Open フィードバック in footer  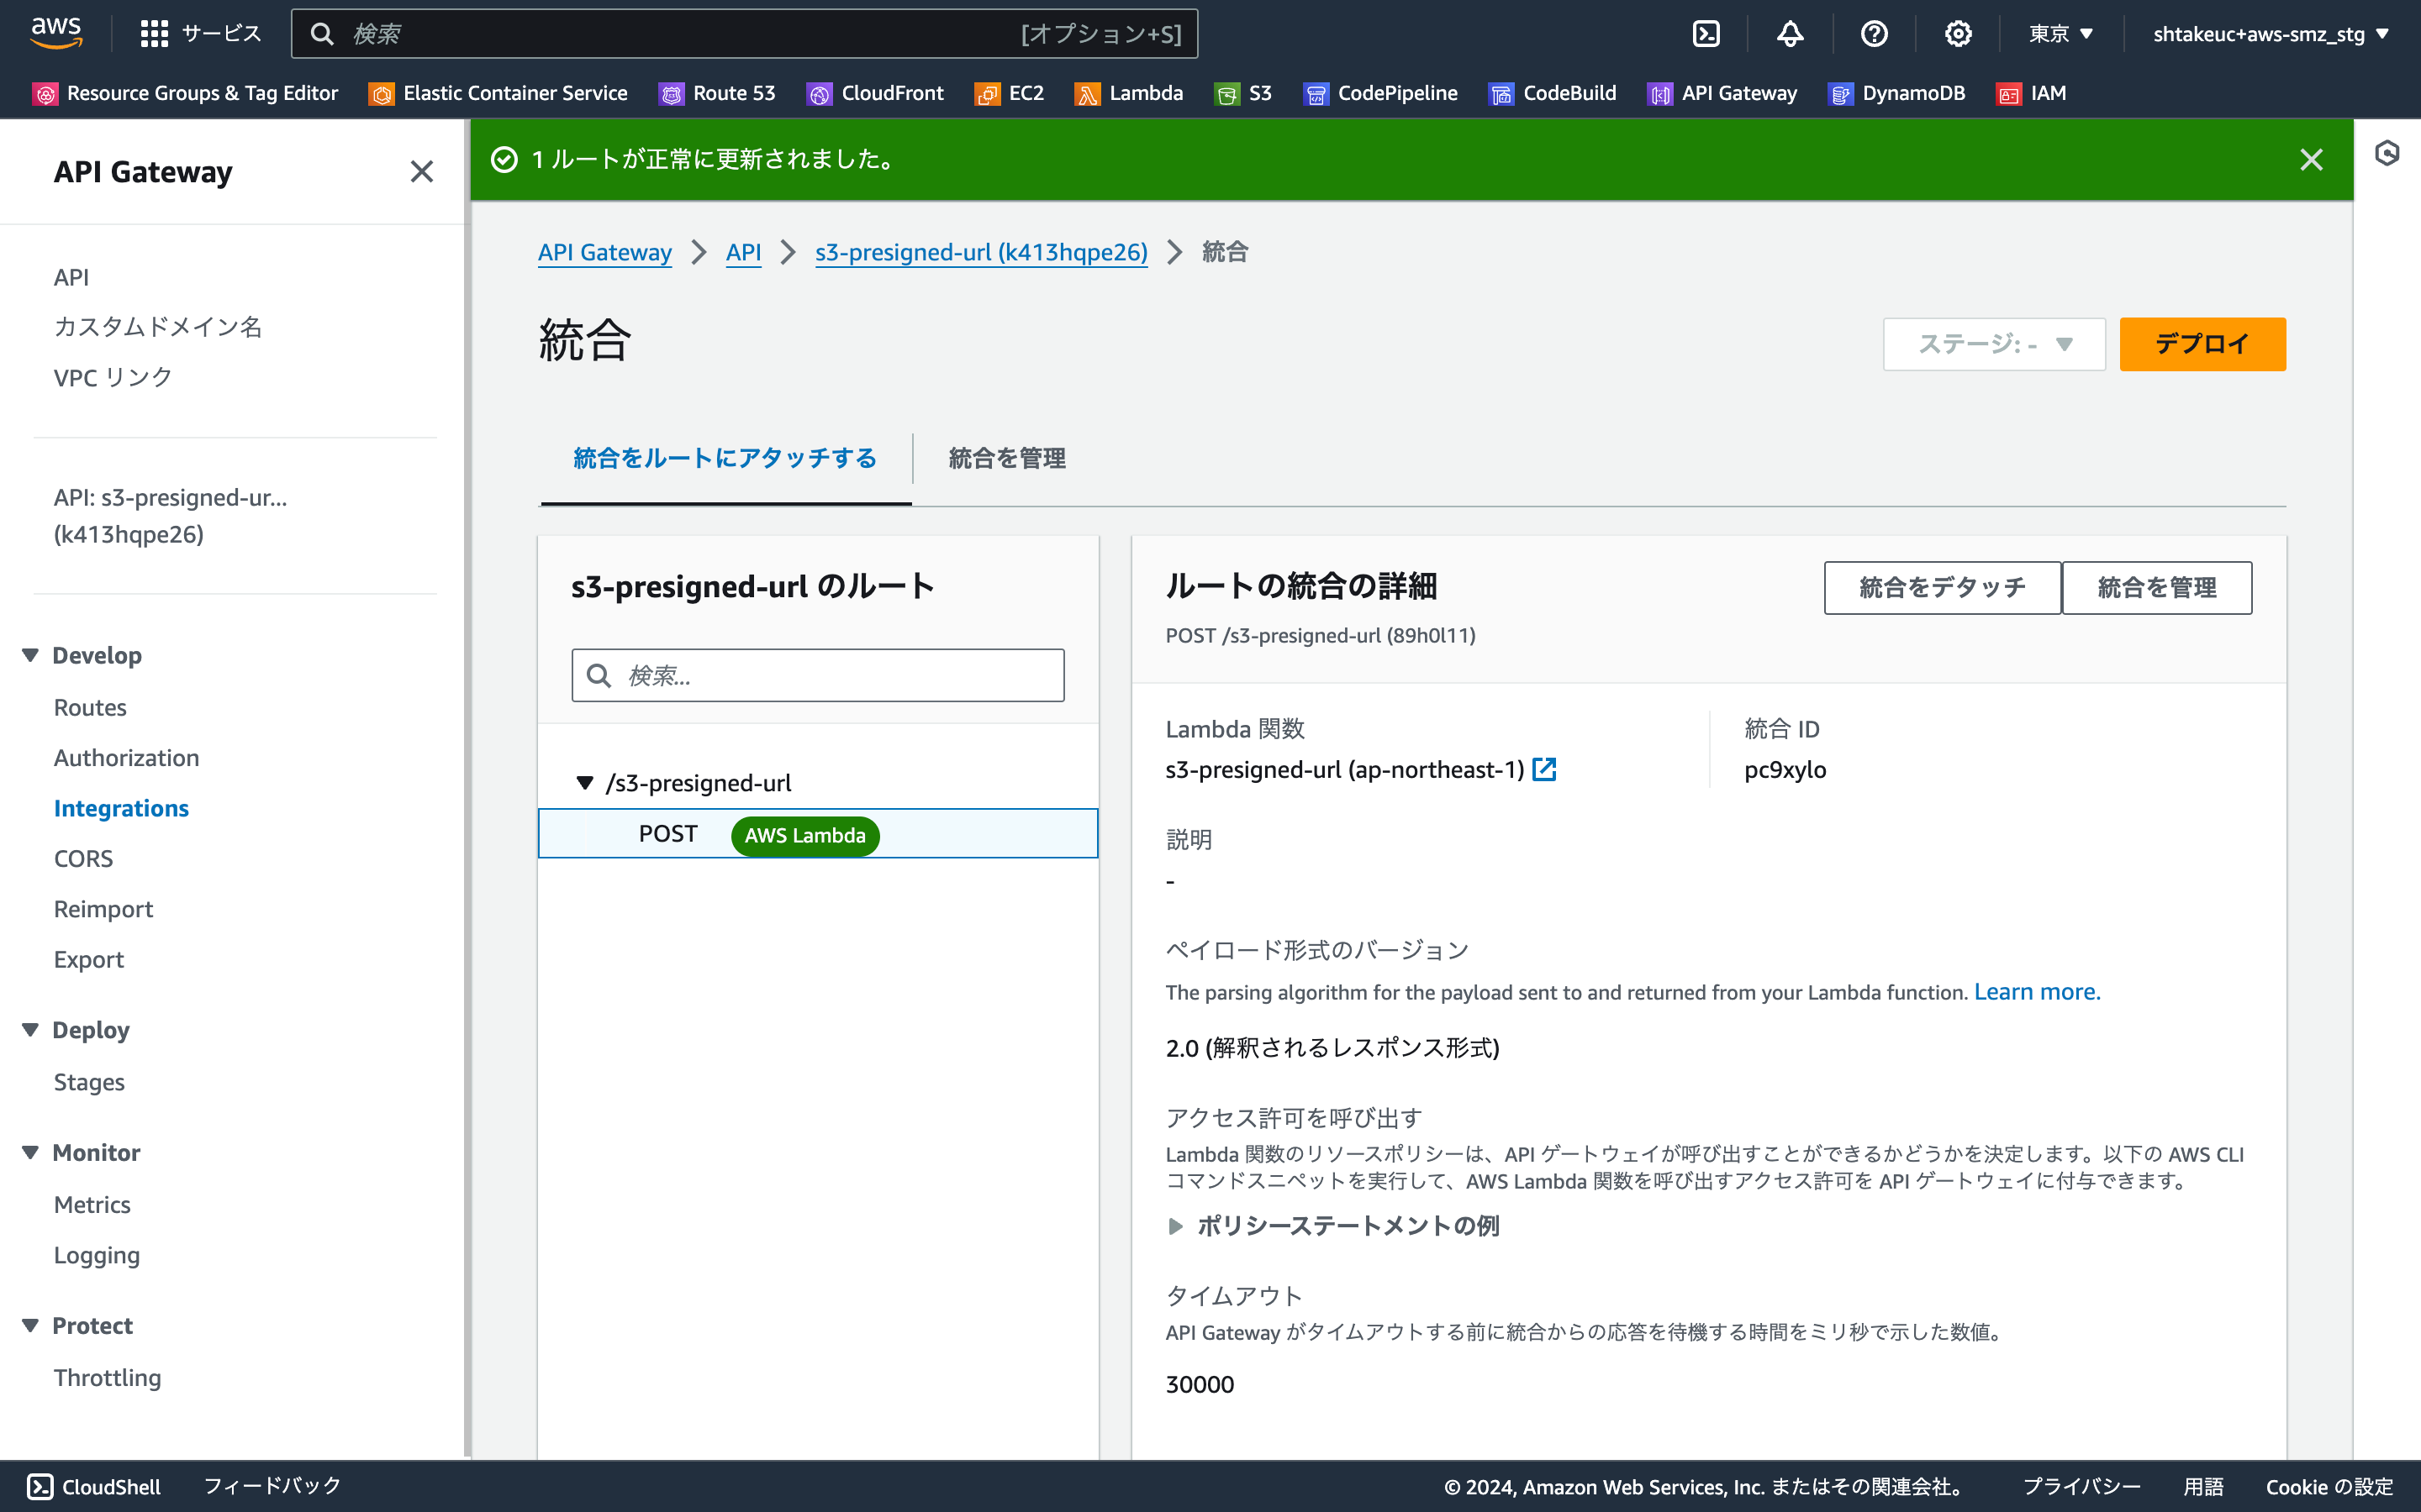tap(272, 1486)
